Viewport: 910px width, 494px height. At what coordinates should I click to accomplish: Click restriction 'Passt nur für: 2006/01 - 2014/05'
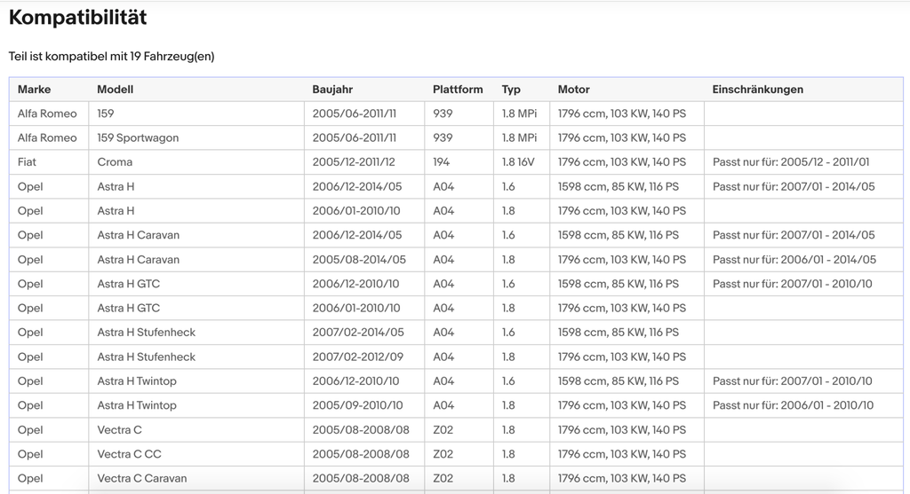(794, 260)
